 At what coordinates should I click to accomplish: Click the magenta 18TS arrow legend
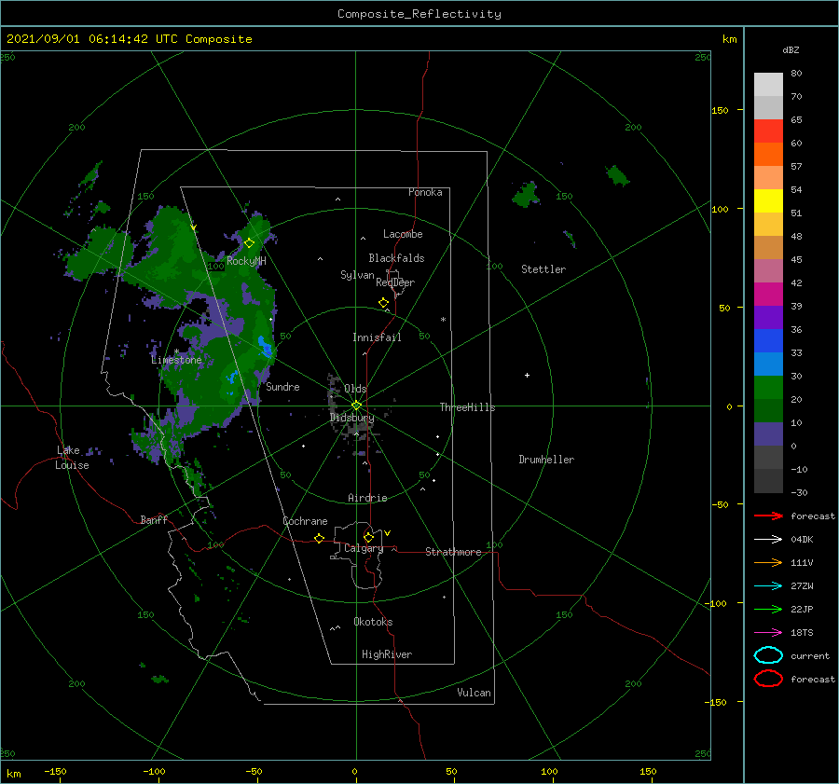tap(768, 633)
